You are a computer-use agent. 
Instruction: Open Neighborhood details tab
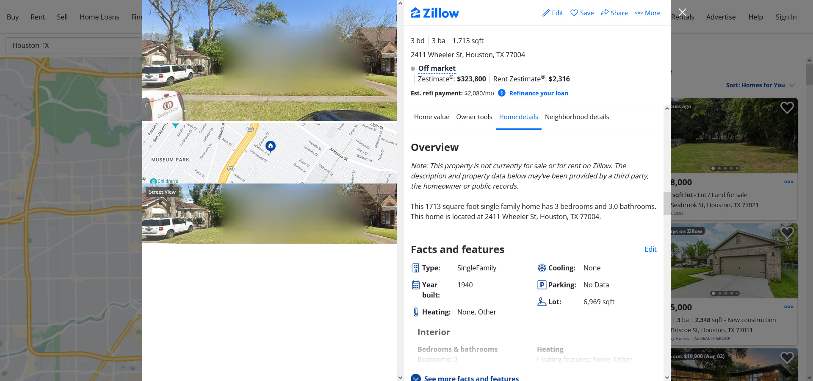click(577, 117)
